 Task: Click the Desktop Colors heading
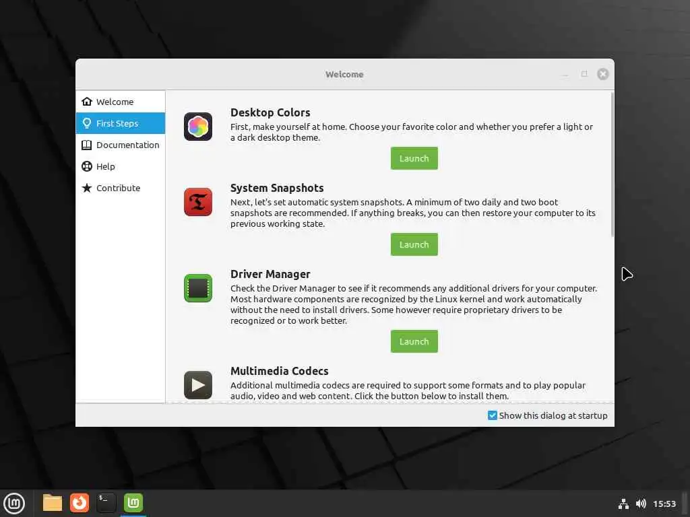tap(270, 112)
